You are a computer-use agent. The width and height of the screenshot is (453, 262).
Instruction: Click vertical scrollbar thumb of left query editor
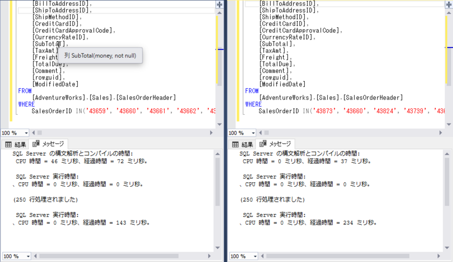pyautogui.click(x=219, y=66)
